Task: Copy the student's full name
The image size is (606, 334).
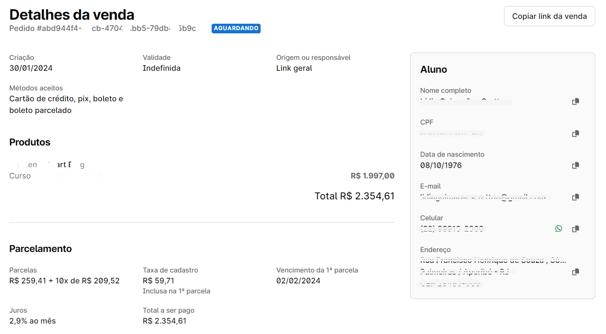Action: point(575,102)
